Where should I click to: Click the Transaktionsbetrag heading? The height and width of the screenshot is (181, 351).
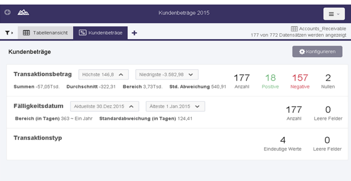[43, 74]
